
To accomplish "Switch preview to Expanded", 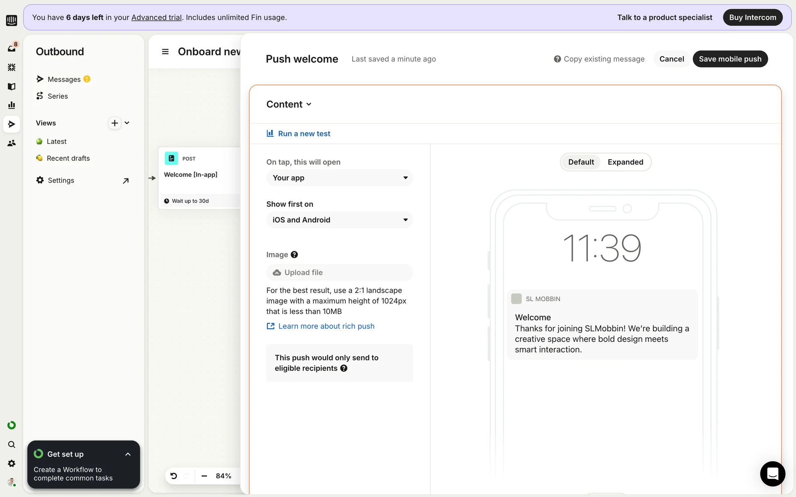I will click(625, 162).
